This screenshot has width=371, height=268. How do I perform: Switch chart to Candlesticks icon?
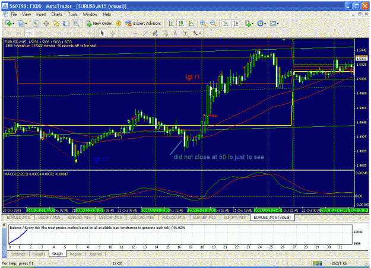(x=181, y=23)
